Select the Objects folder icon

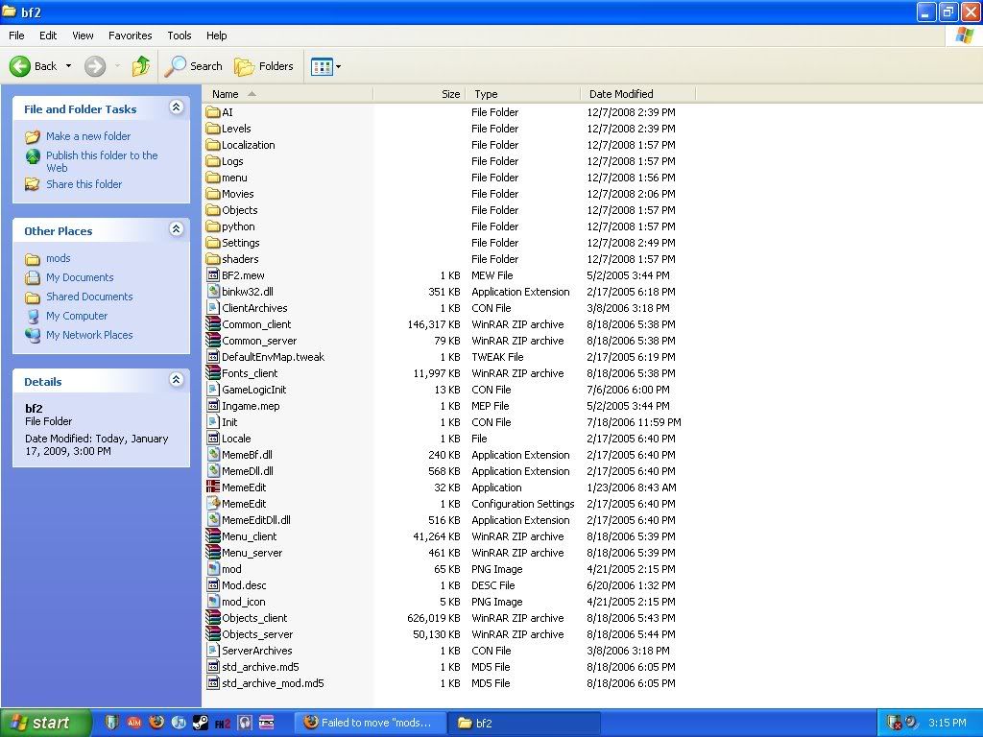pyautogui.click(x=213, y=210)
